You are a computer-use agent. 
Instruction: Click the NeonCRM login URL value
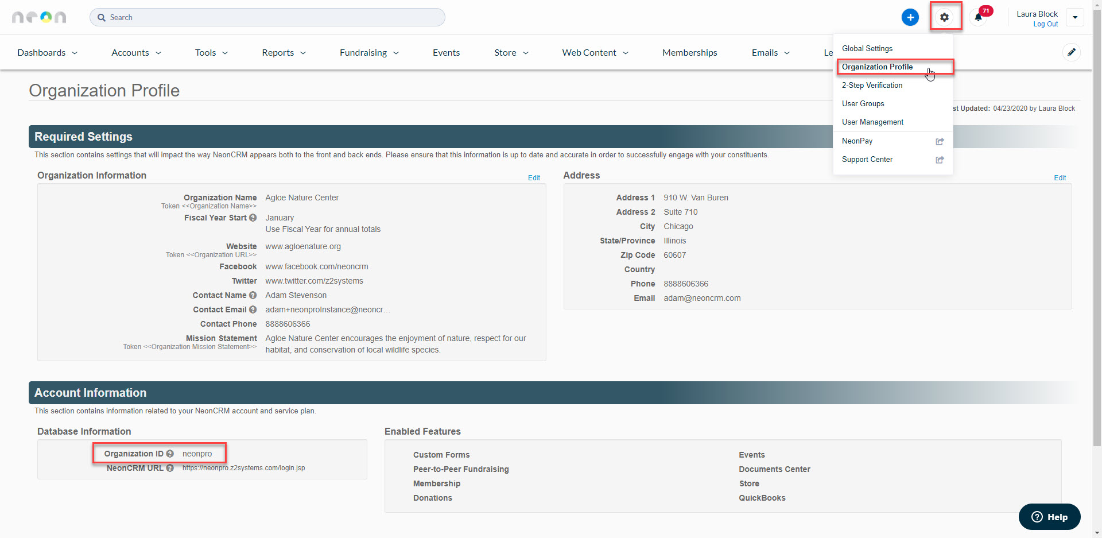coord(243,468)
